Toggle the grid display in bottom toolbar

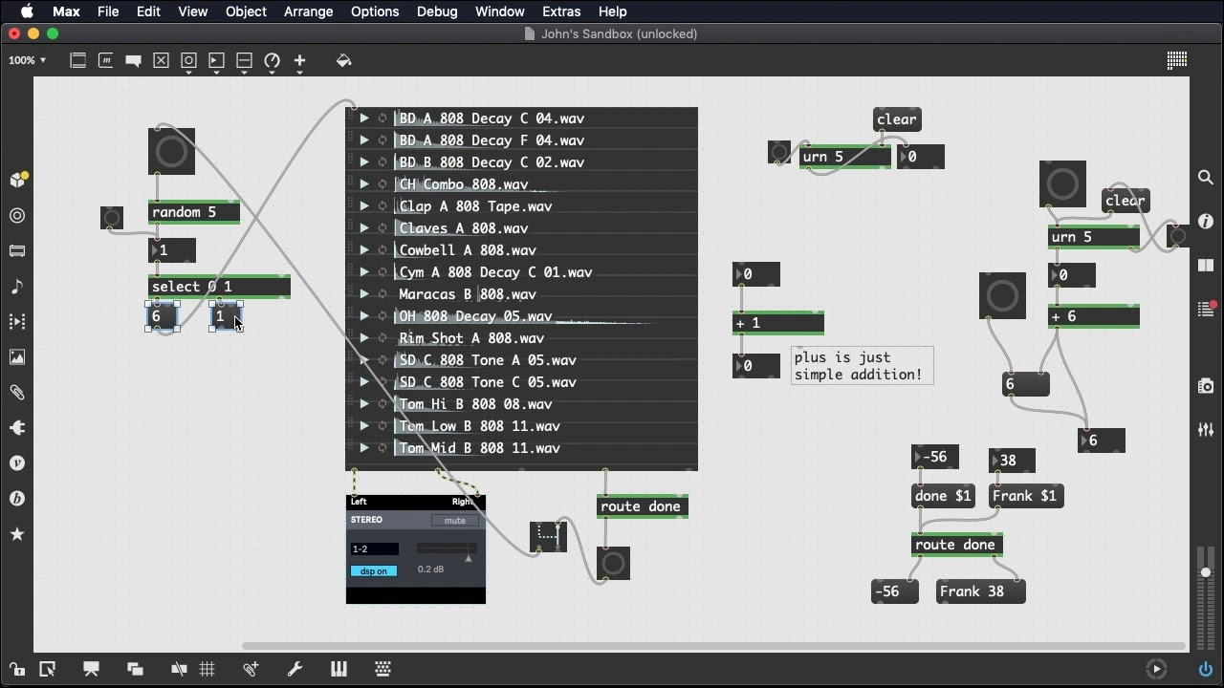click(x=207, y=669)
